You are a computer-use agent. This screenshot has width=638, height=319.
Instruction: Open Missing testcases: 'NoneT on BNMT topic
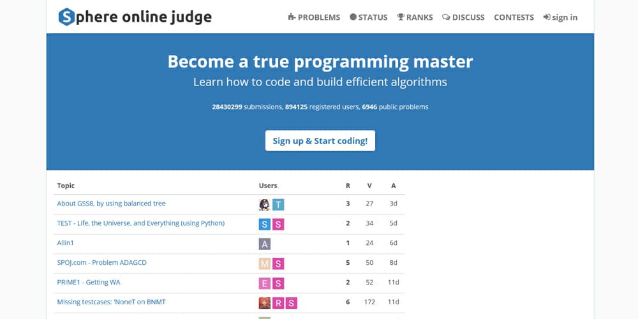click(x=111, y=302)
